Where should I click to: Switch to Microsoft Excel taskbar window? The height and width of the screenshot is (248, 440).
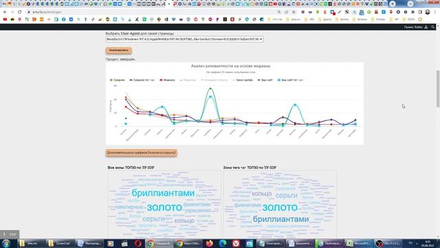(358, 243)
